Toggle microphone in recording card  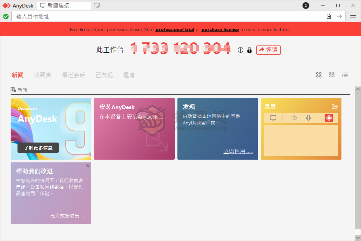tap(308, 118)
